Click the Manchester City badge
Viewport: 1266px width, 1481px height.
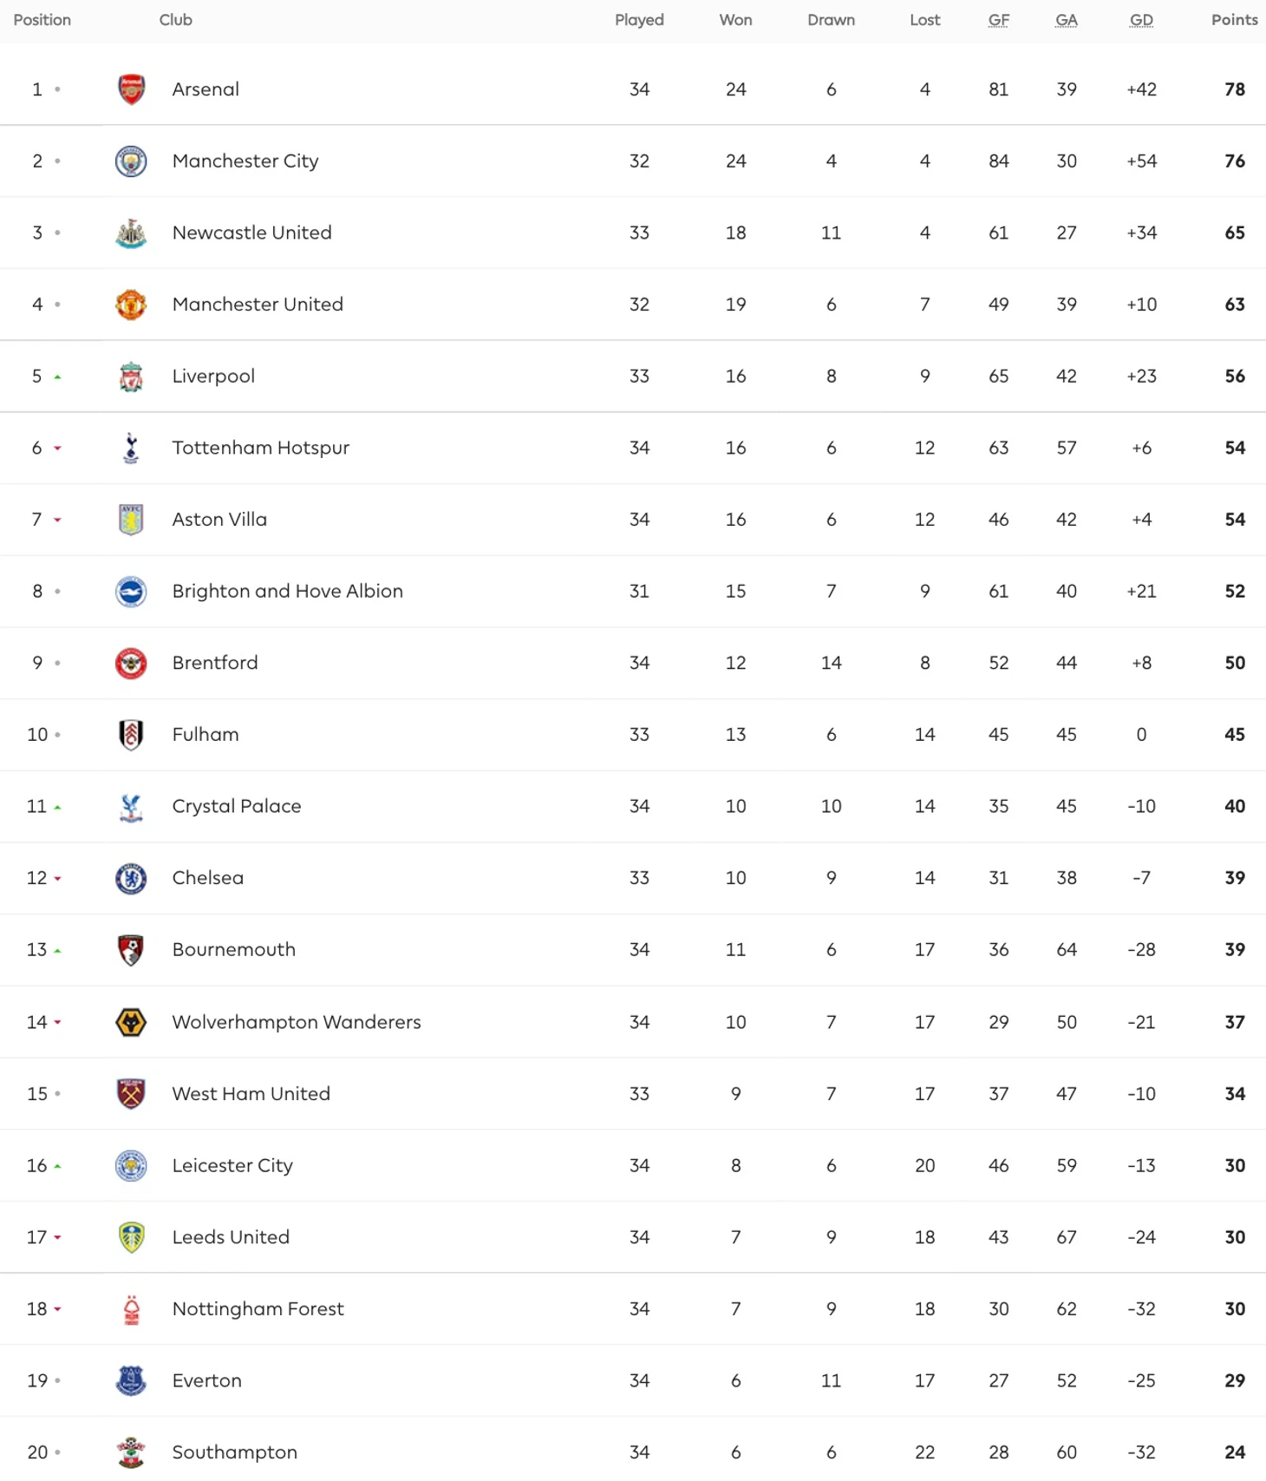[131, 161]
